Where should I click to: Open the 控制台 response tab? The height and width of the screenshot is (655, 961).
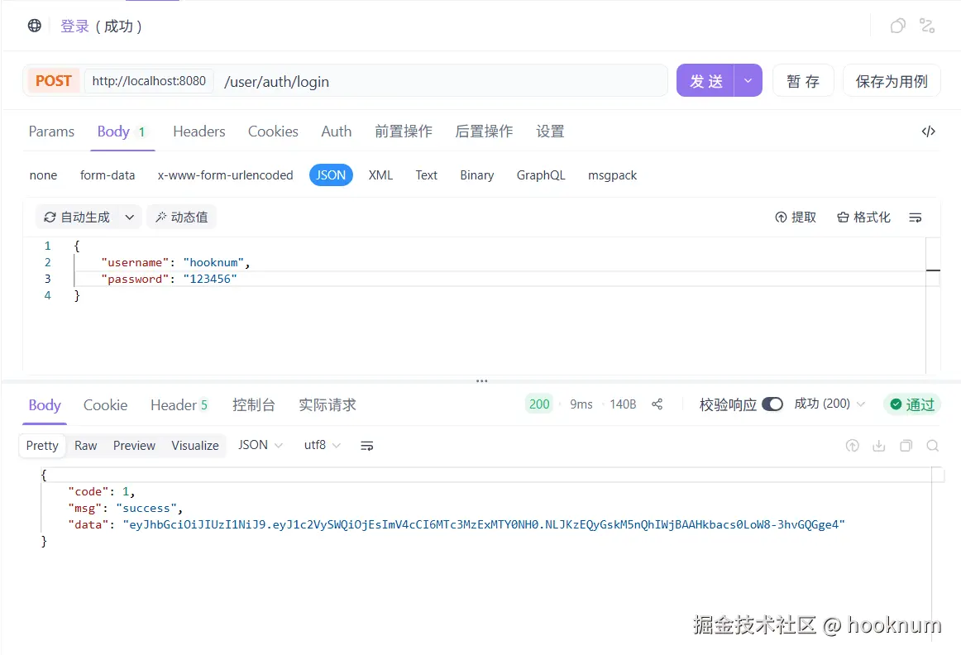tap(253, 405)
